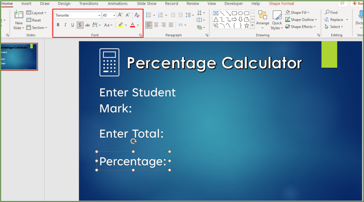Disable the text Shadow toggle
Image resolution: width=364 pixels, height=202 pixels.
point(80,25)
